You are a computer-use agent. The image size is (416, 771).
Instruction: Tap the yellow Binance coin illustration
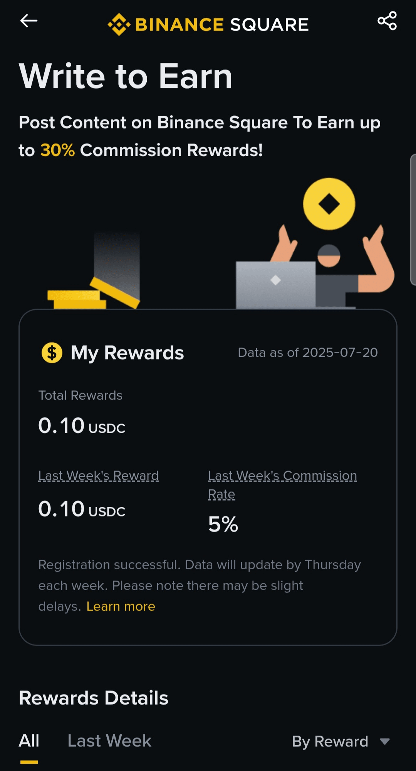coord(329,204)
